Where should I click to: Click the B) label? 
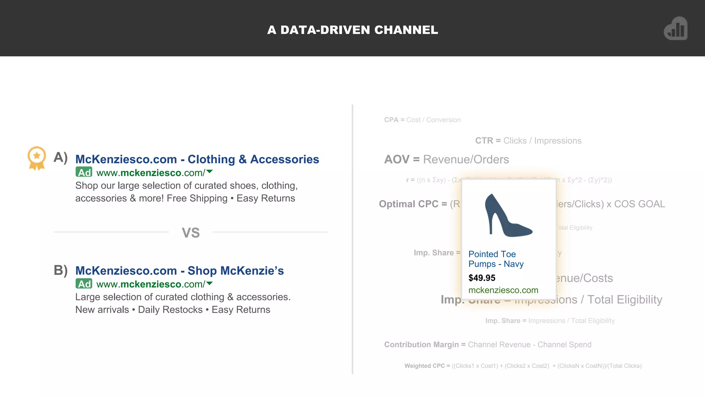[x=61, y=270]
